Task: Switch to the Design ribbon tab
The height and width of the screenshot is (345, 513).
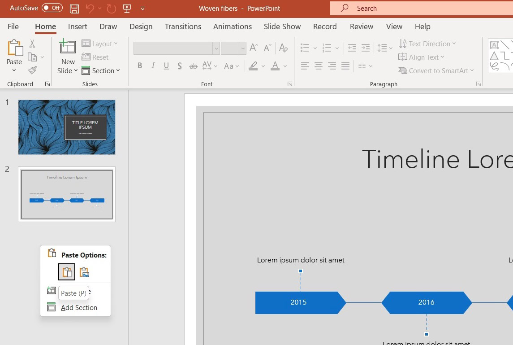Action: (141, 26)
